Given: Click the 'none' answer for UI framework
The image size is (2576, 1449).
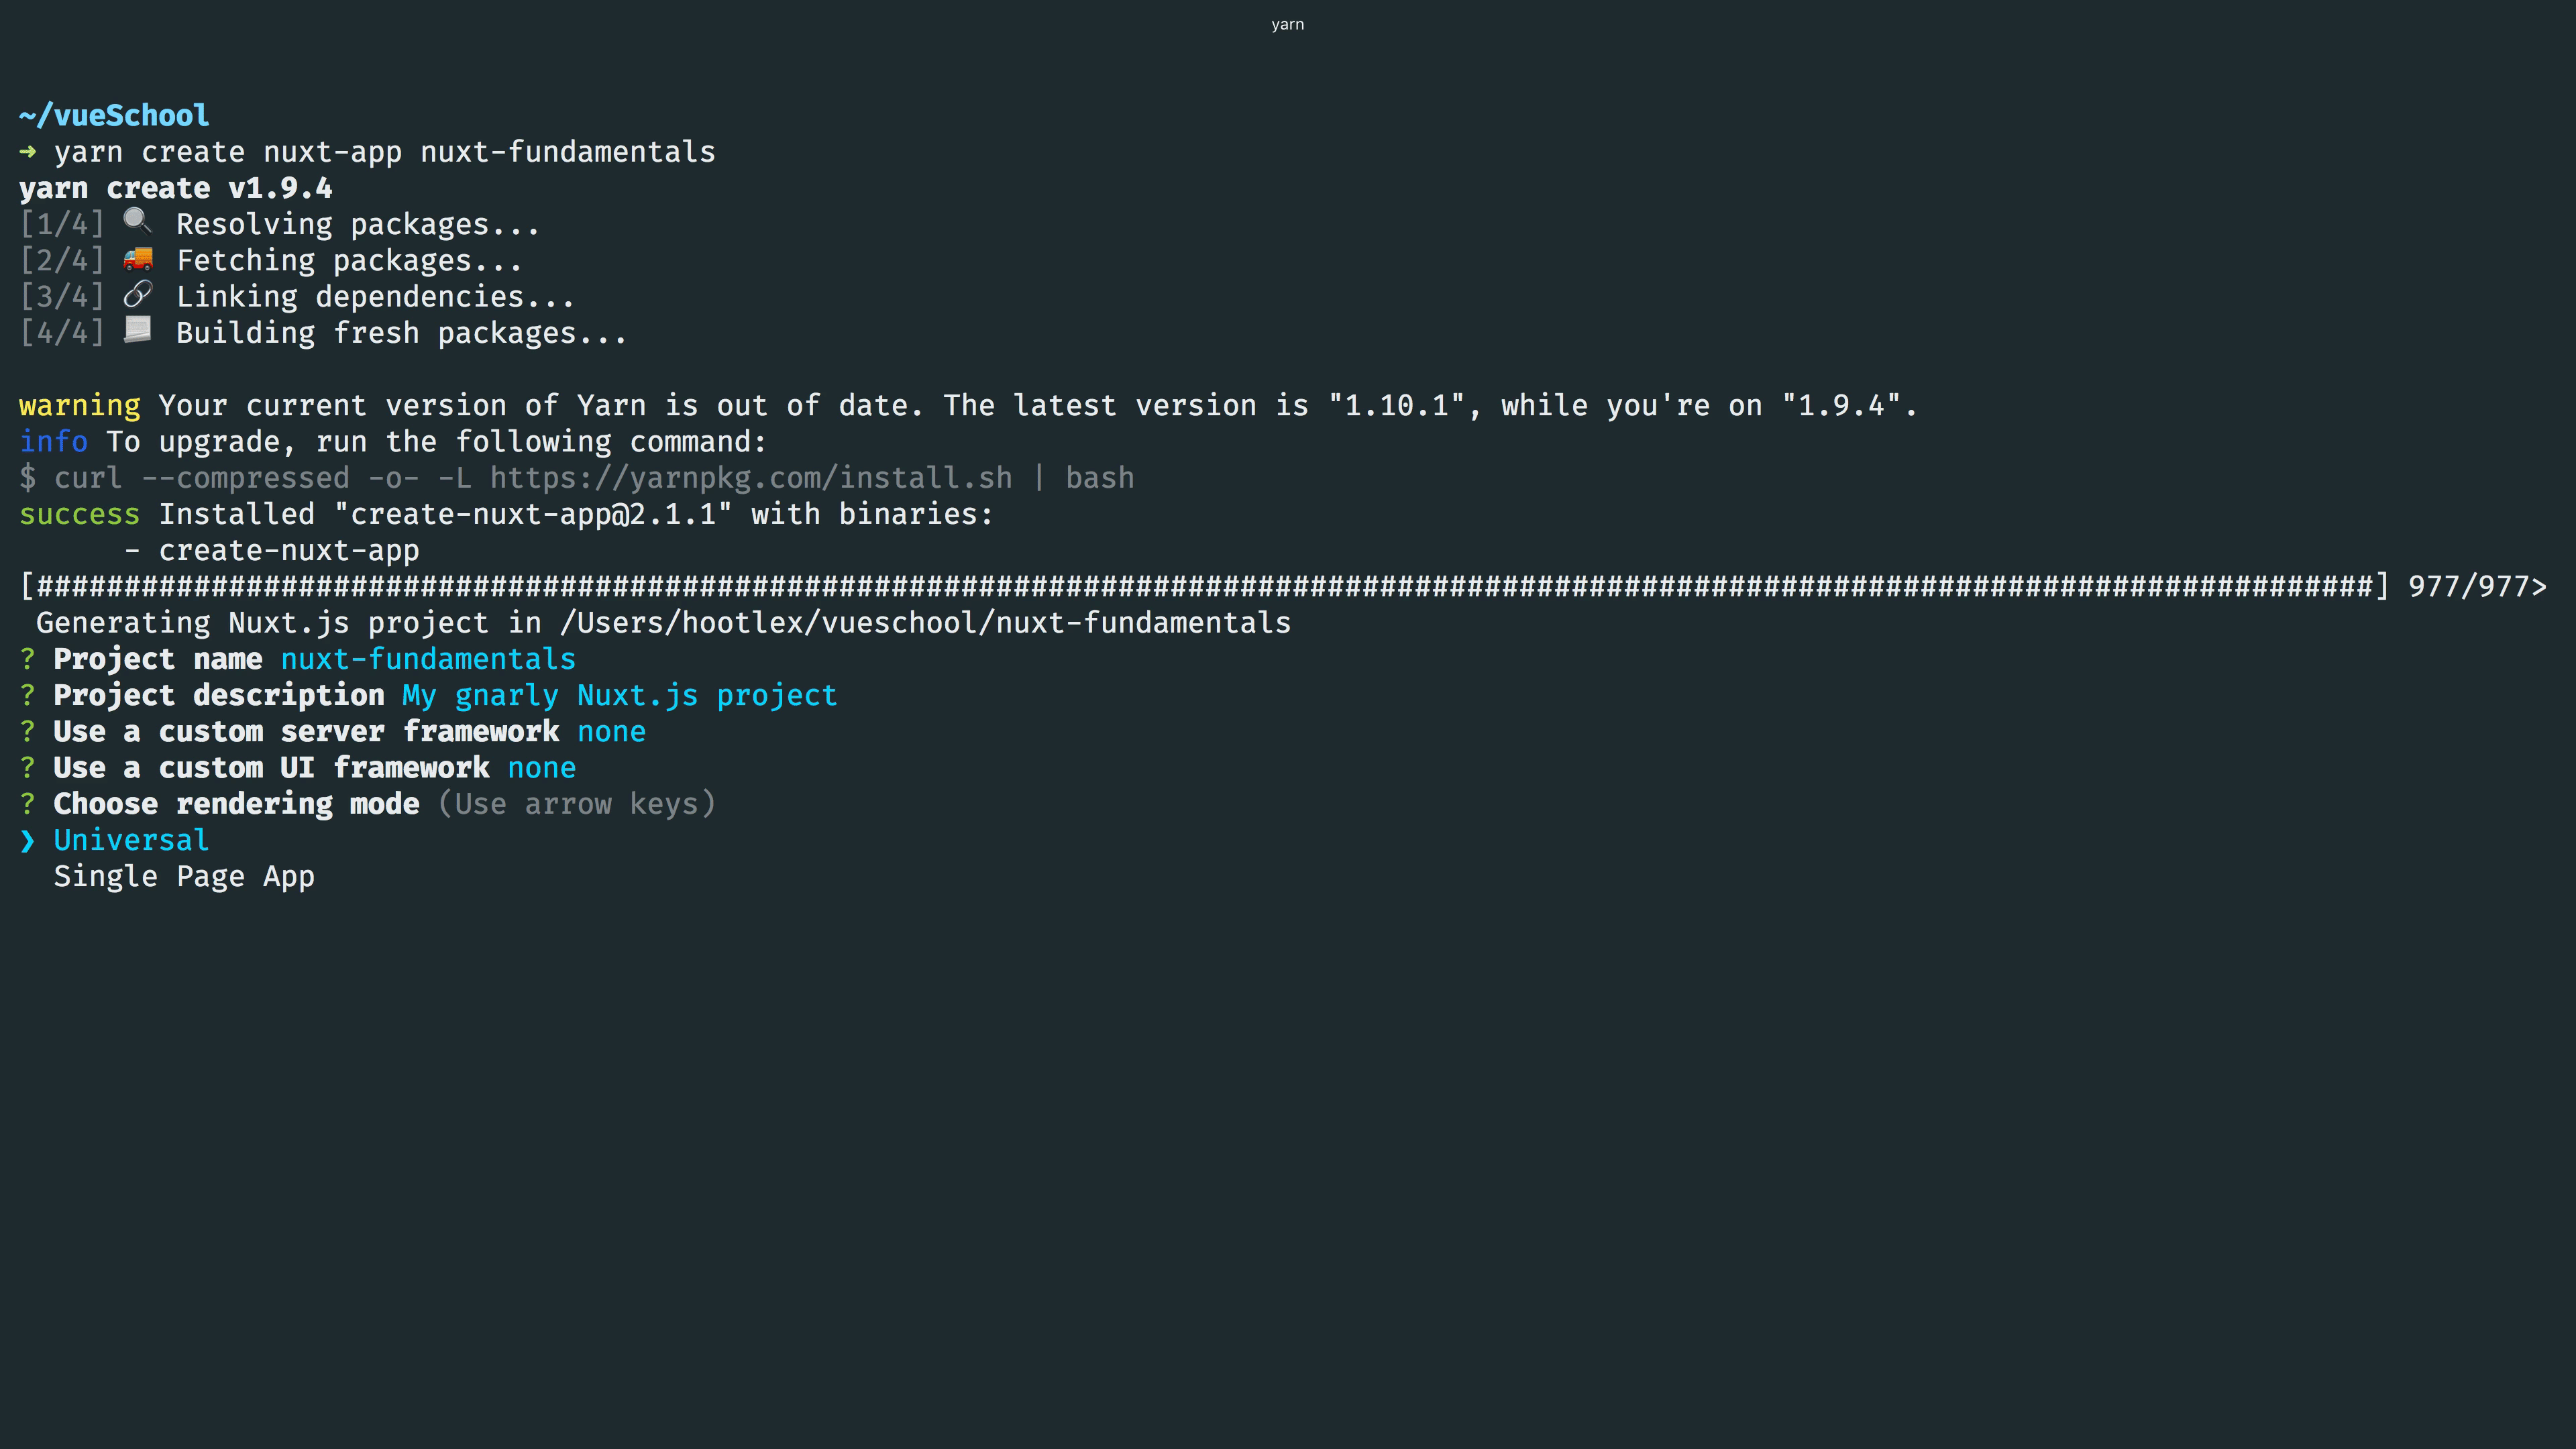Looking at the screenshot, I should click(x=541, y=768).
